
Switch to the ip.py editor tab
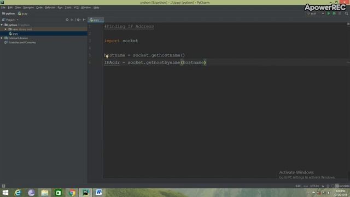click(96, 20)
